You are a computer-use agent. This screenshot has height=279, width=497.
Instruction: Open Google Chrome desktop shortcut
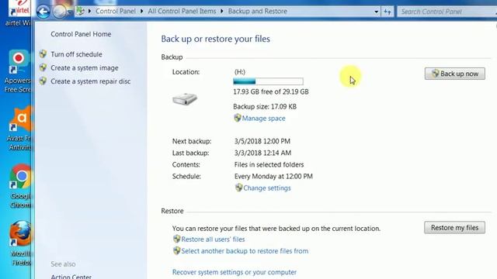(20, 187)
